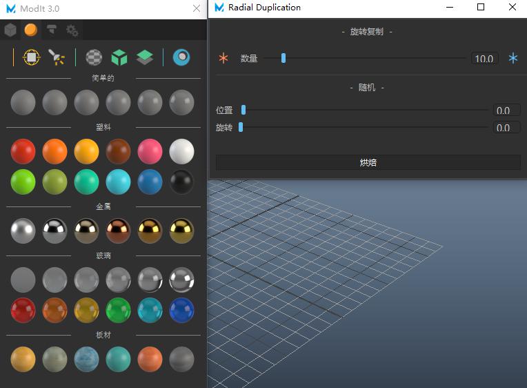Choose the white plastic material swatch

182,151
